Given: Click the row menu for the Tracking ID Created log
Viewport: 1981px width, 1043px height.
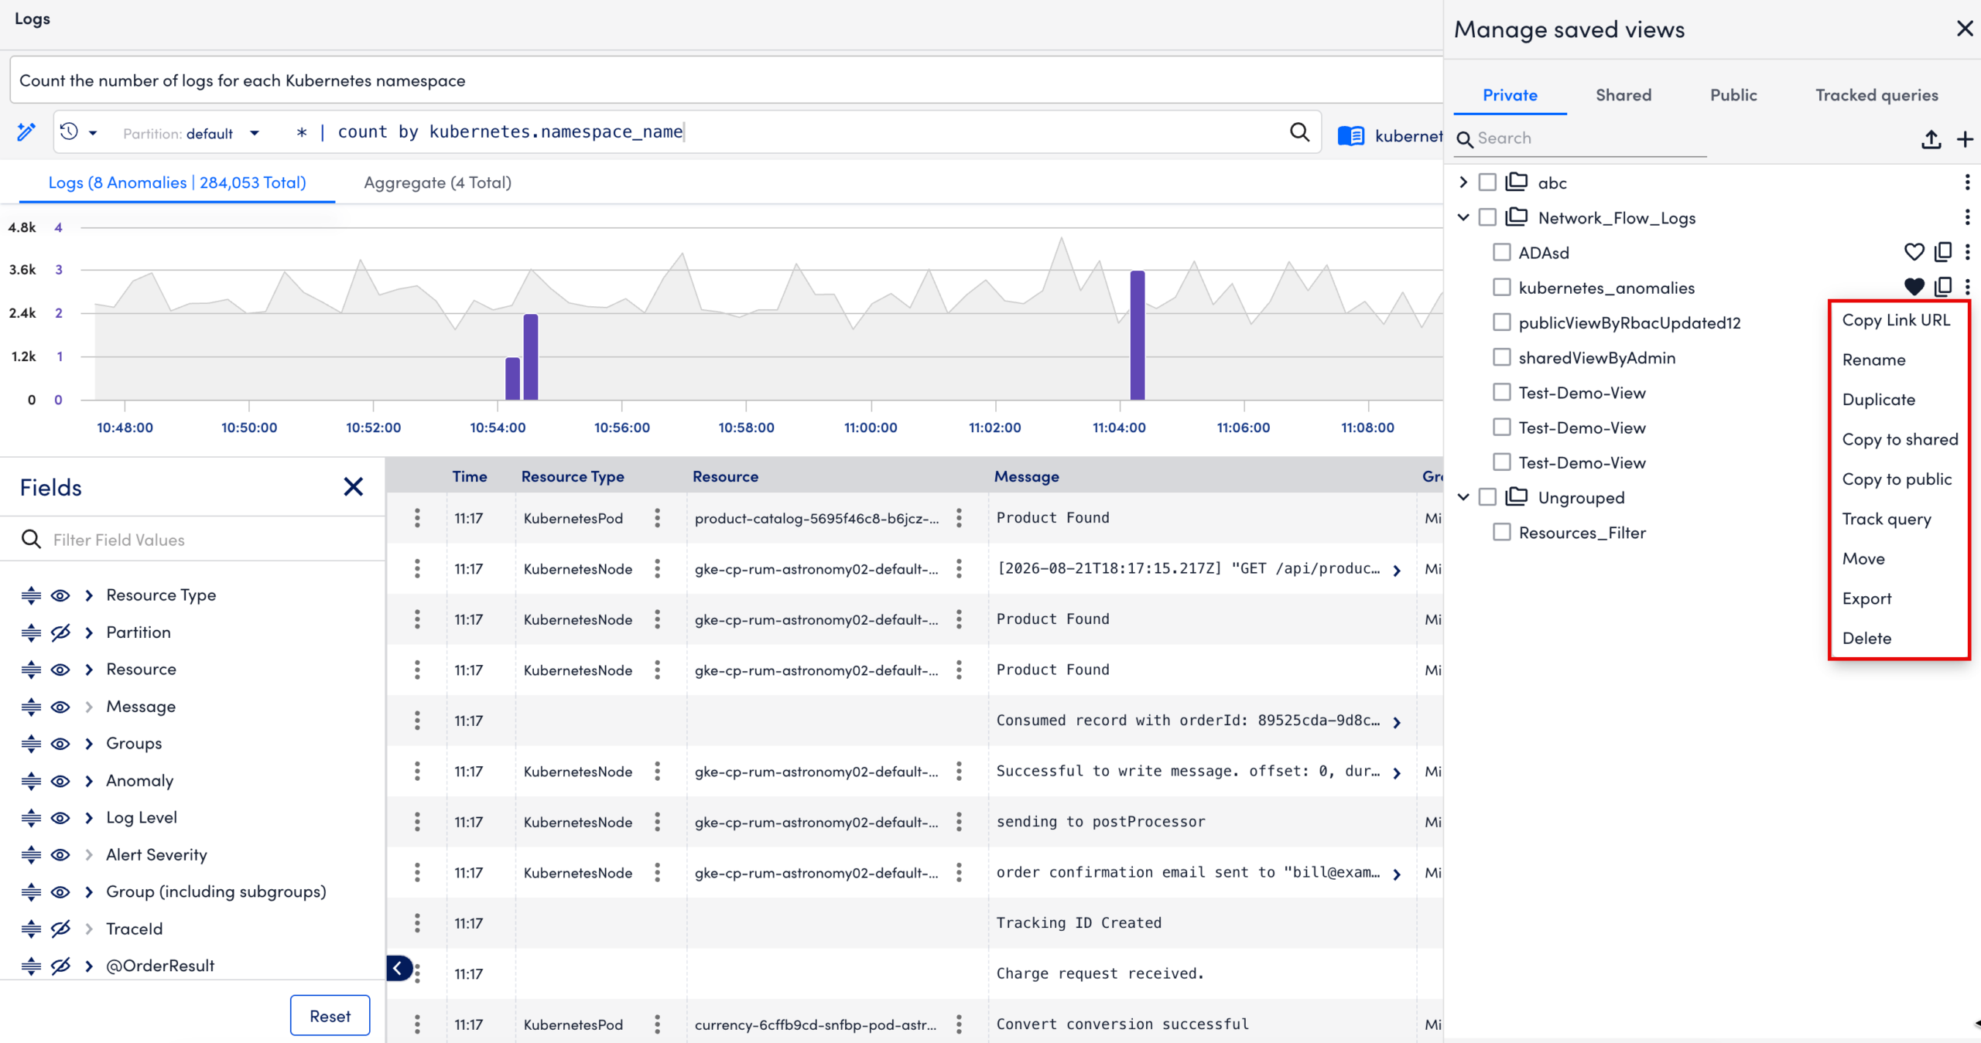Looking at the screenshot, I should coord(417,923).
